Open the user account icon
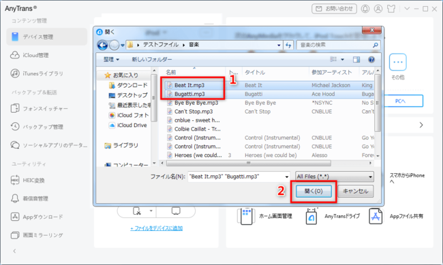Viewport: 443px width, 265px height. [378, 9]
